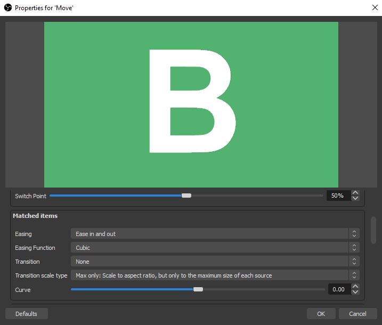Increase Curve value with up arrow
The height and width of the screenshot is (325, 382).
coord(355,287)
